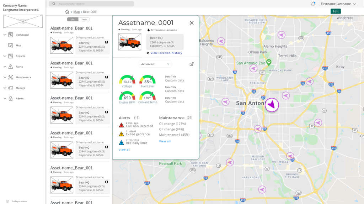Switch to List view toggle
This screenshot has width=364, height=204.
pyautogui.click(x=73, y=20)
